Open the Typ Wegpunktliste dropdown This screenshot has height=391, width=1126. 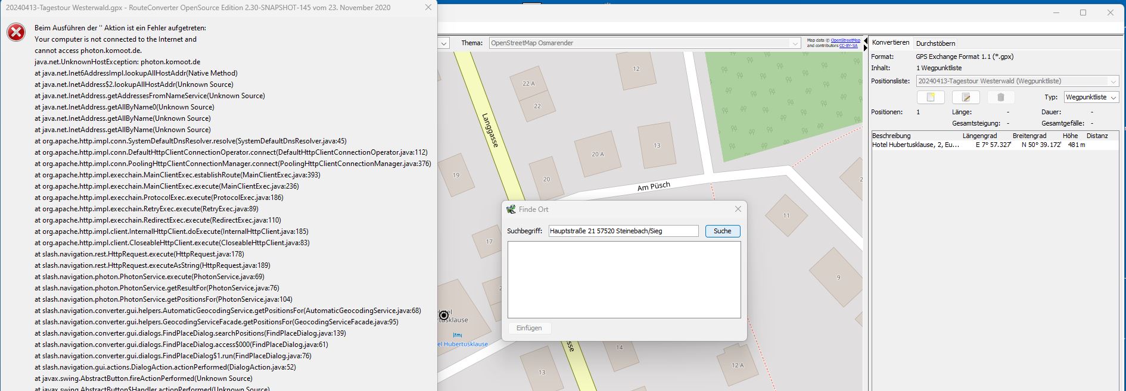(1113, 97)
